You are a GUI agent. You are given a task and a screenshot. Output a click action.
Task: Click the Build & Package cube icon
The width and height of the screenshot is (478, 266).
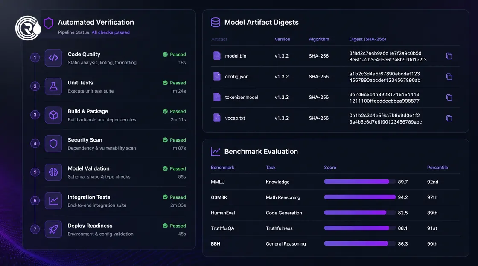(53, 115)
